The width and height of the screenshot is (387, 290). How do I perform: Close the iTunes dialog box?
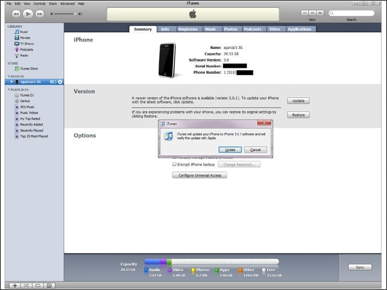[264, 123]
